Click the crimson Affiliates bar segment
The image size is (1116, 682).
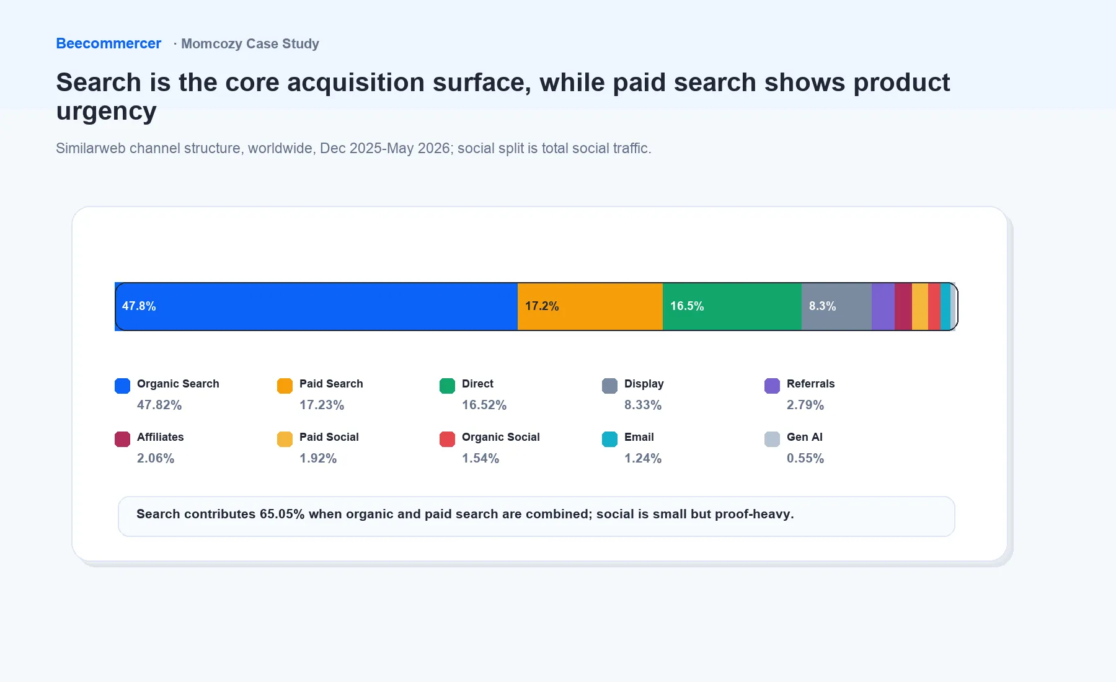[x=903, y=306]
